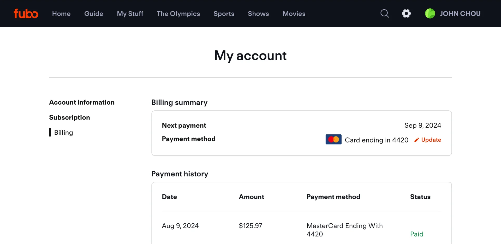This screenshot has width=501, height=244.
Task: Select The Olympics navigation item
Action: coord(178,14)
